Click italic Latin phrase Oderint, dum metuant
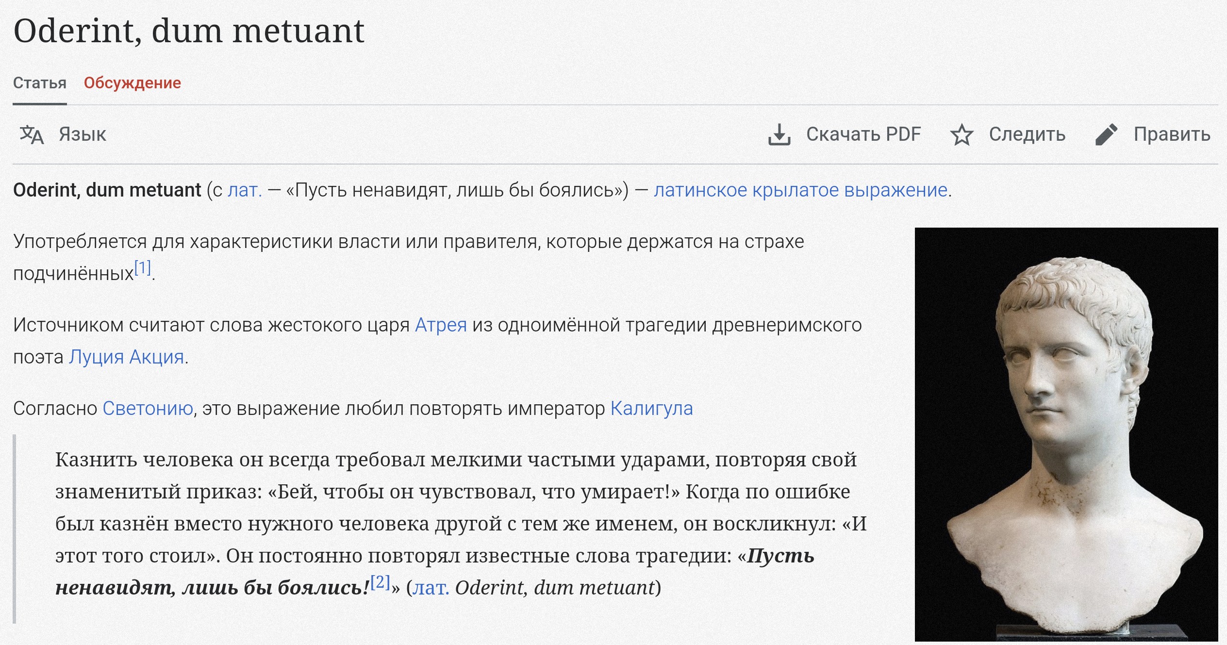The width and height of the screenshot is (1227, 645). coord(555,588)
